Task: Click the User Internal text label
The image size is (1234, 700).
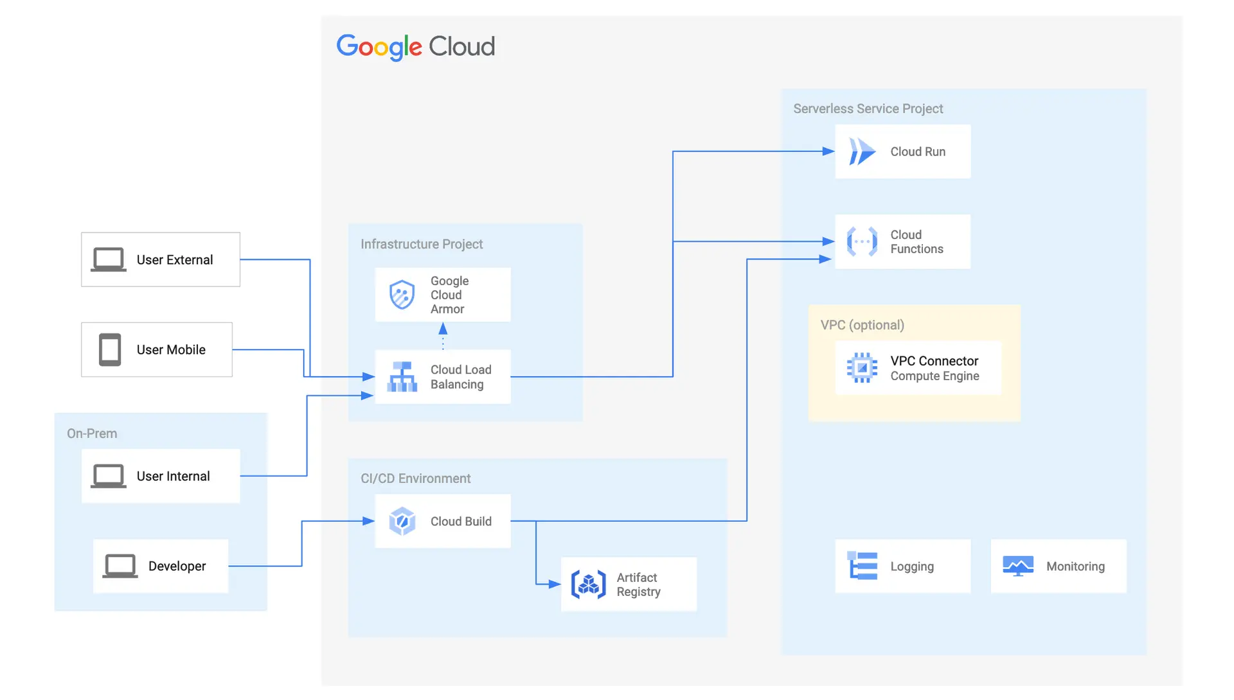Action: point(173,477)
